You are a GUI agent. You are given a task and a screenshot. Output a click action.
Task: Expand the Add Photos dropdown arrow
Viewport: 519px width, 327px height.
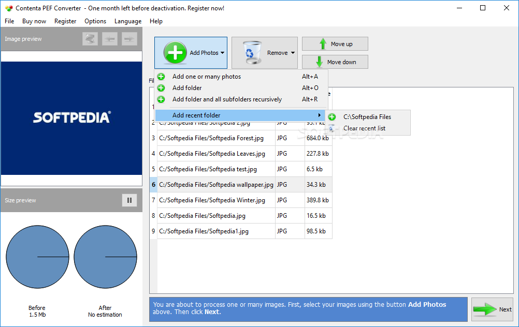[x=222, y=53]
